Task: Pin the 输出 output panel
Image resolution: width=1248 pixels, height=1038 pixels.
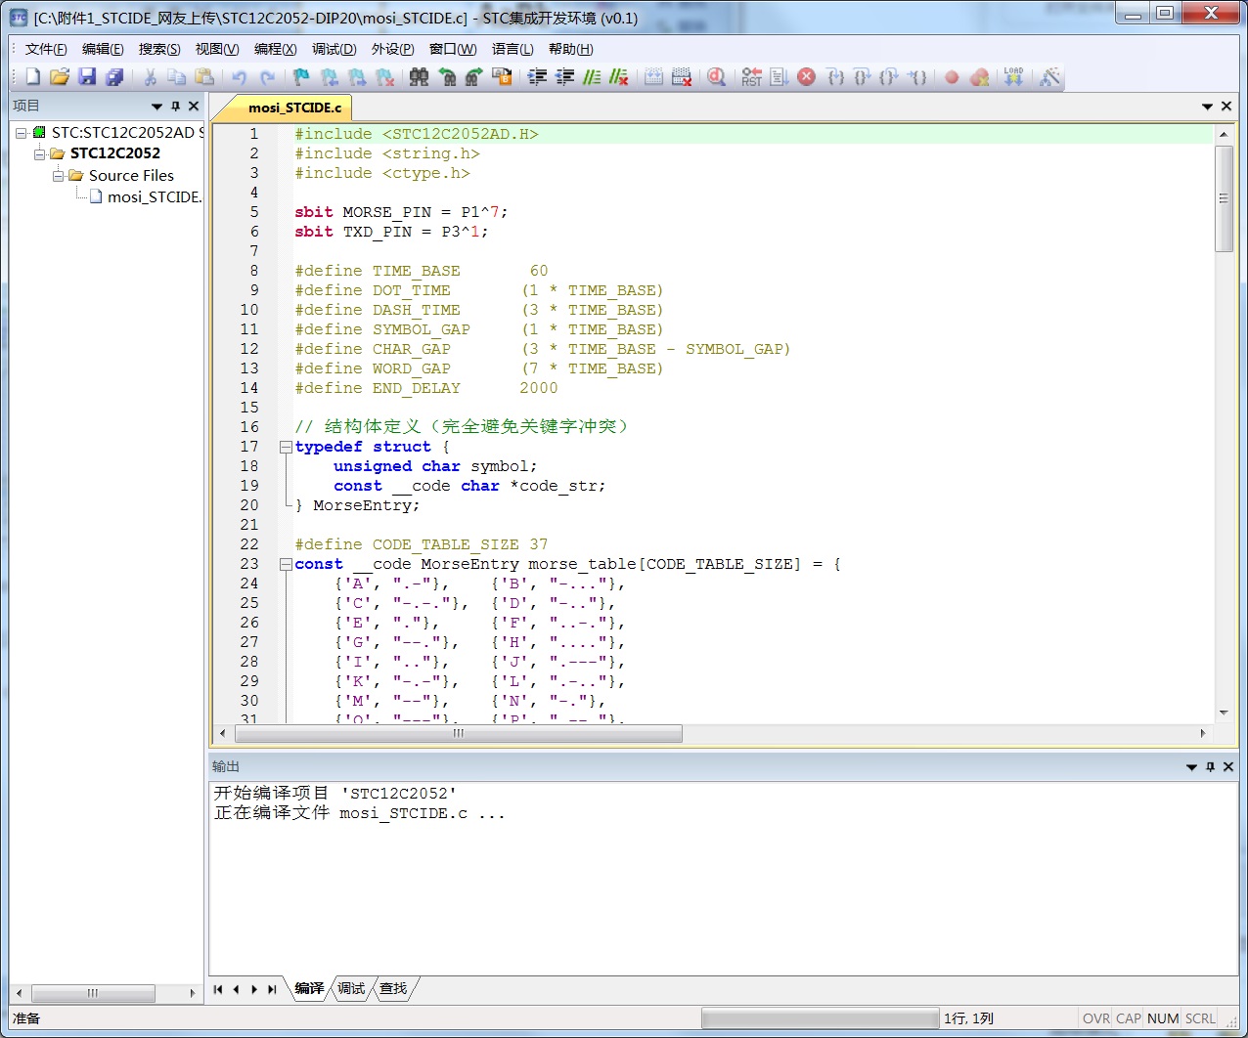Action: tap(1210, 767)
